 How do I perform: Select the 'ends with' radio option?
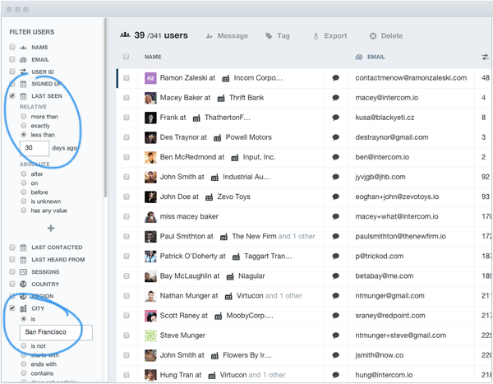(24, 364)
